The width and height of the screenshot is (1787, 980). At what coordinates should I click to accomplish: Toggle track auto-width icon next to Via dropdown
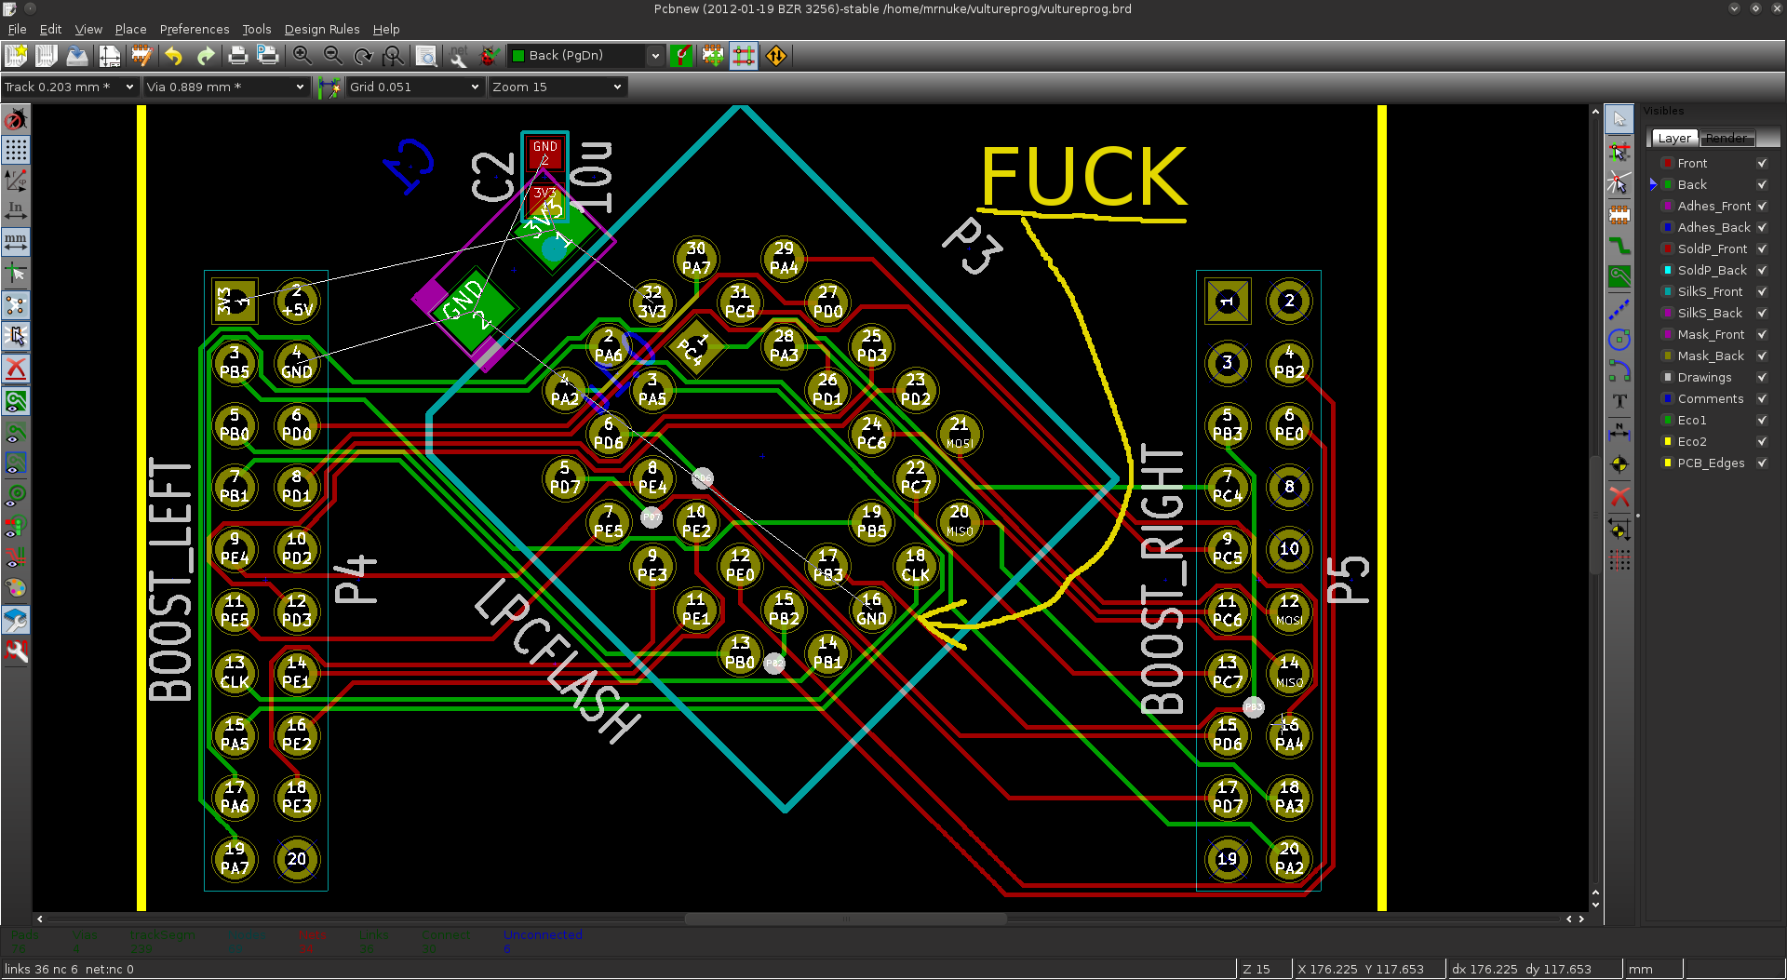pyautogui.click(x=329, y=87)
